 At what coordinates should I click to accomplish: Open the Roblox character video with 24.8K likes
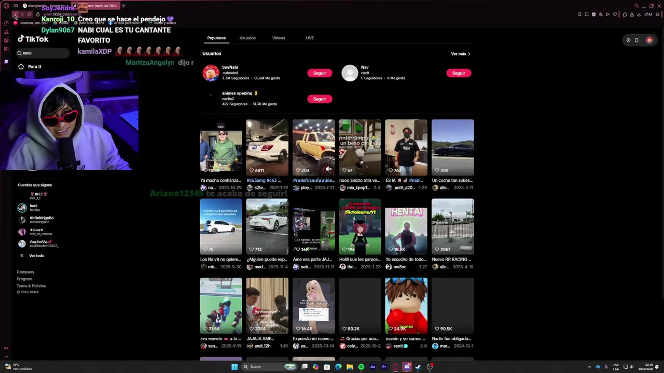pos(406,306)
